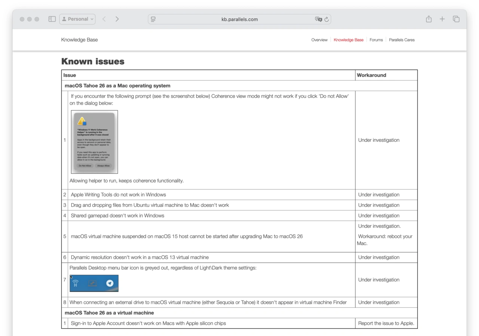Go back to the previous page
Screen dimensions: 479x336
104,19
